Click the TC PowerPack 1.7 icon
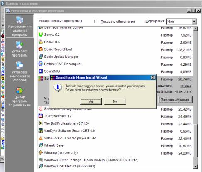Screen dimensions: 202x172 [41, 116]
